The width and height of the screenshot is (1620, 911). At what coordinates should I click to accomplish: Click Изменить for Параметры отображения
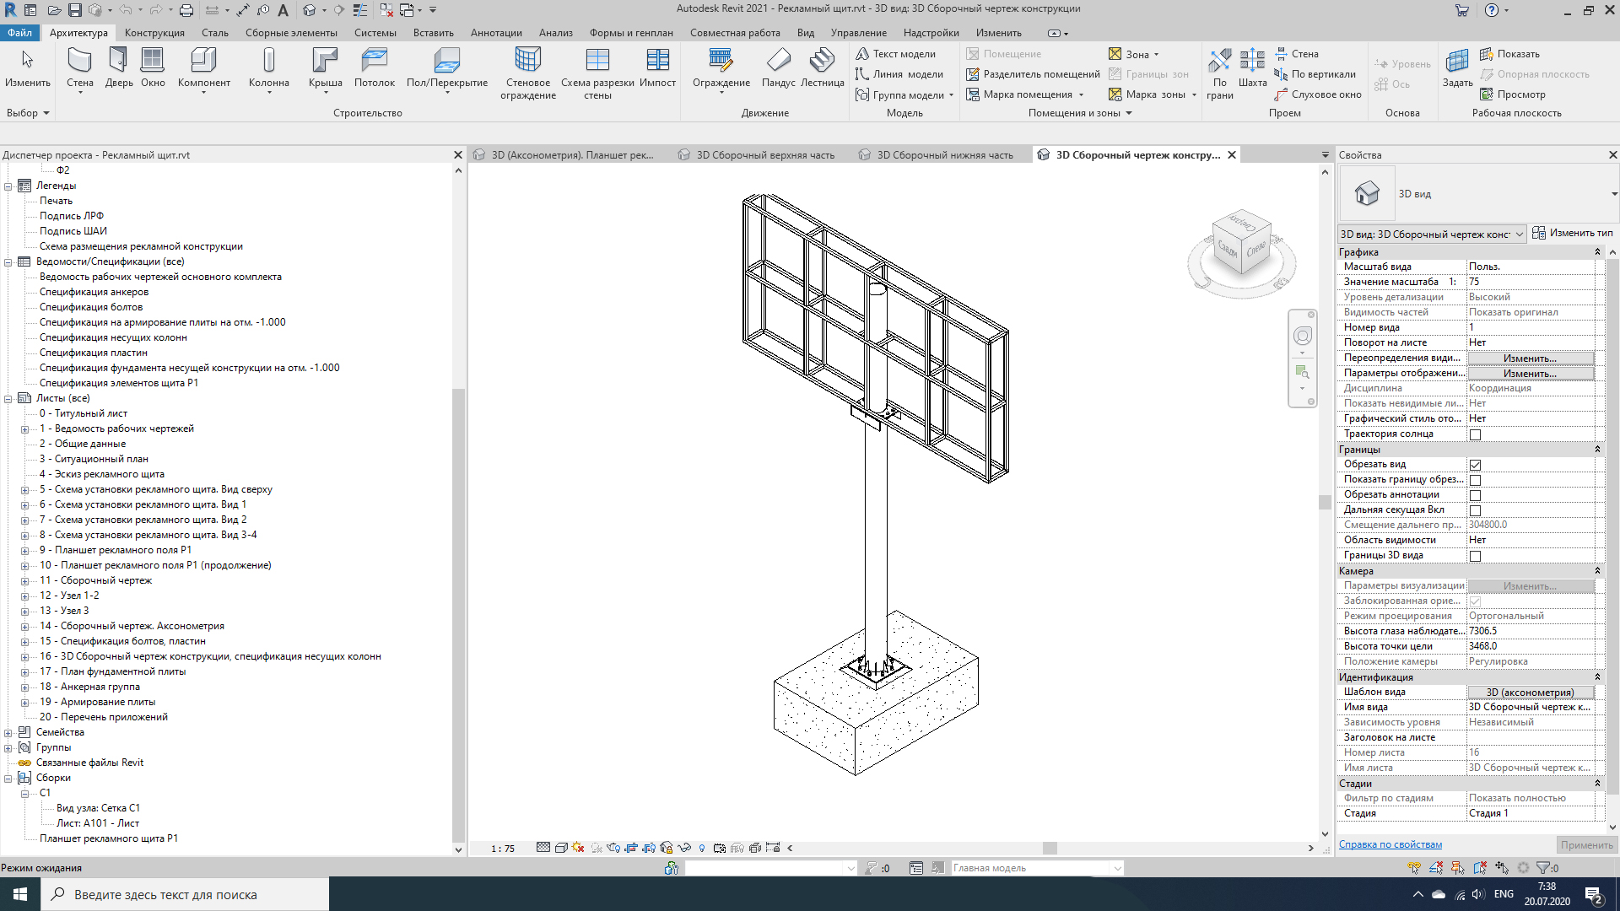coord(1530,374)
